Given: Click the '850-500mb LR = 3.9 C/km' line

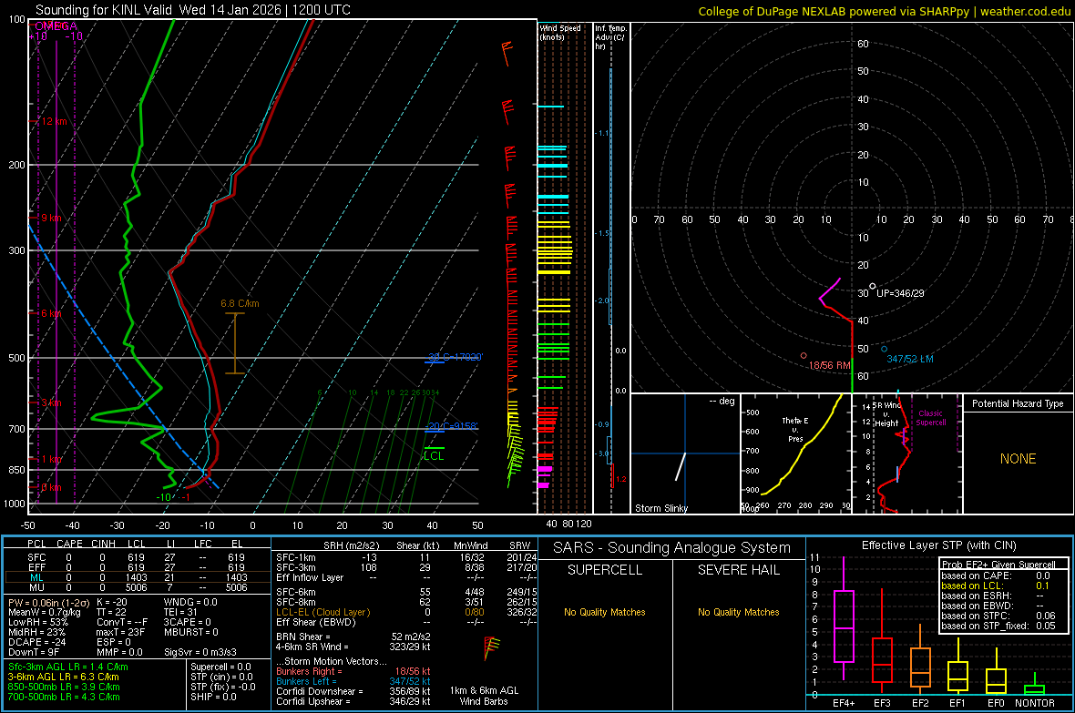Looking at the screenshot, I should (64, 687).
